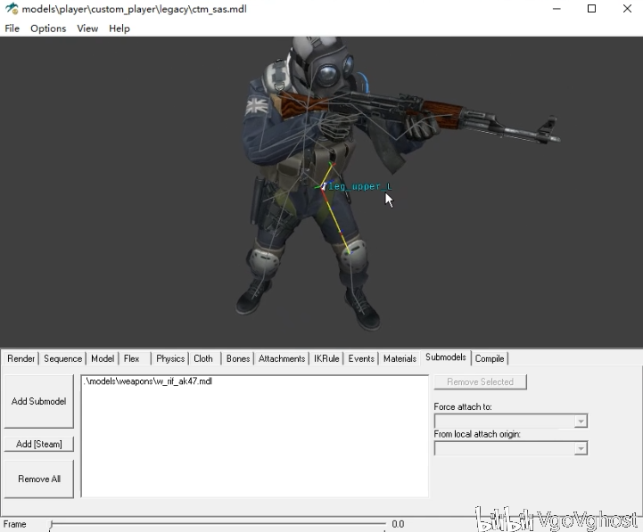643x532 pixels.
Task: Switch to the Cloth tab
Action: click(x=203, y=358)
